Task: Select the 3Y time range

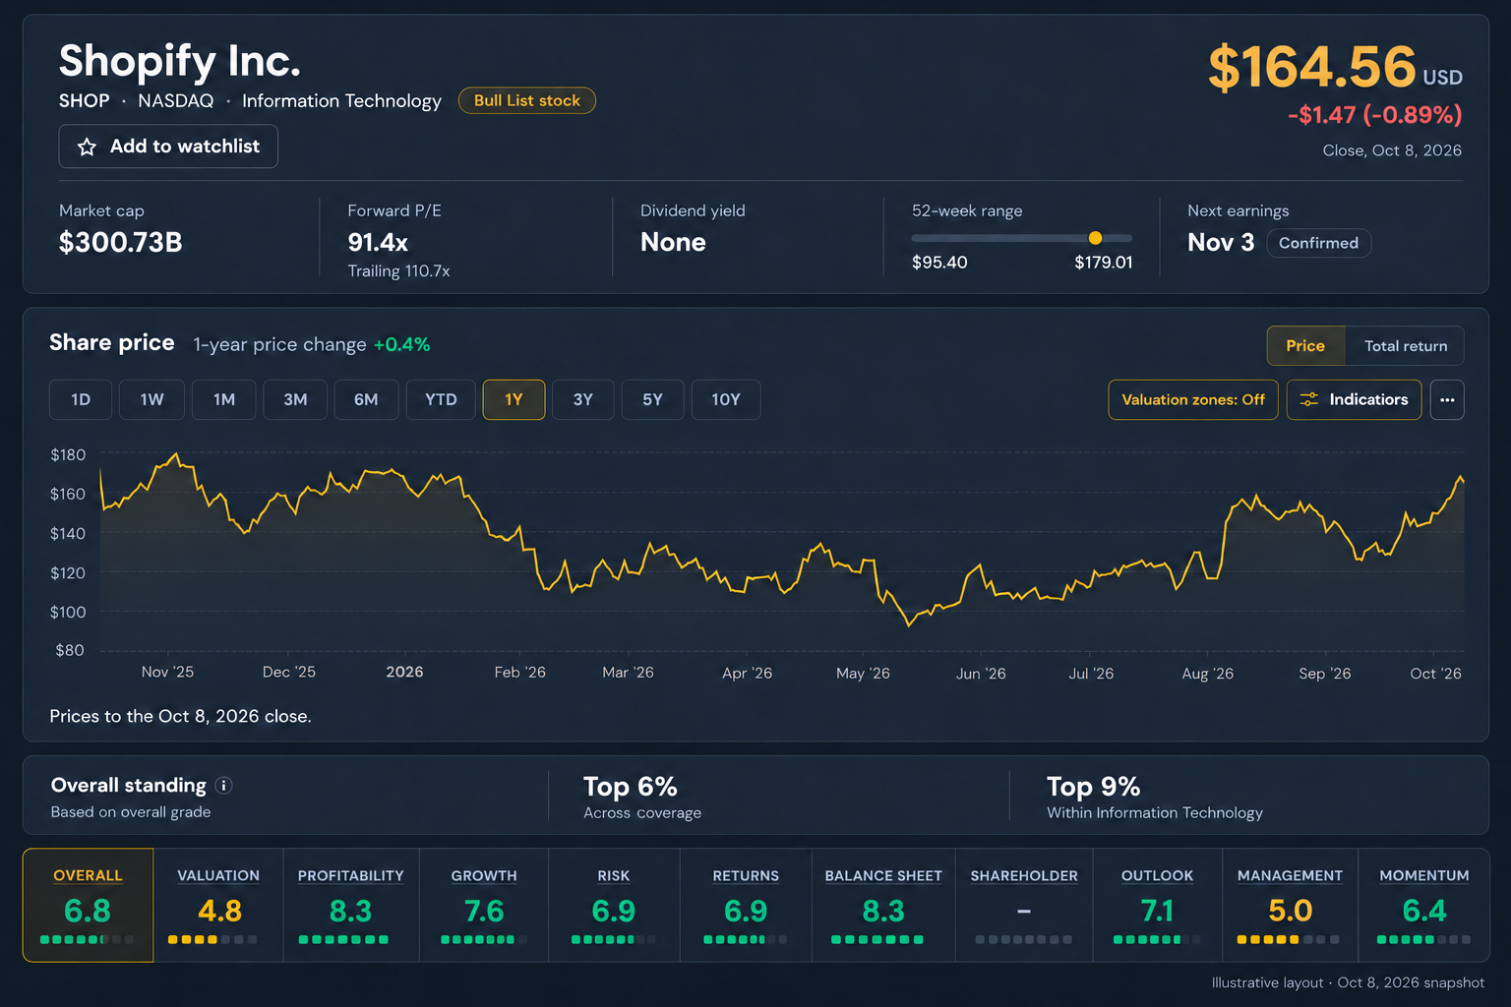Action: pyautogui.click(x=583, y=399)
